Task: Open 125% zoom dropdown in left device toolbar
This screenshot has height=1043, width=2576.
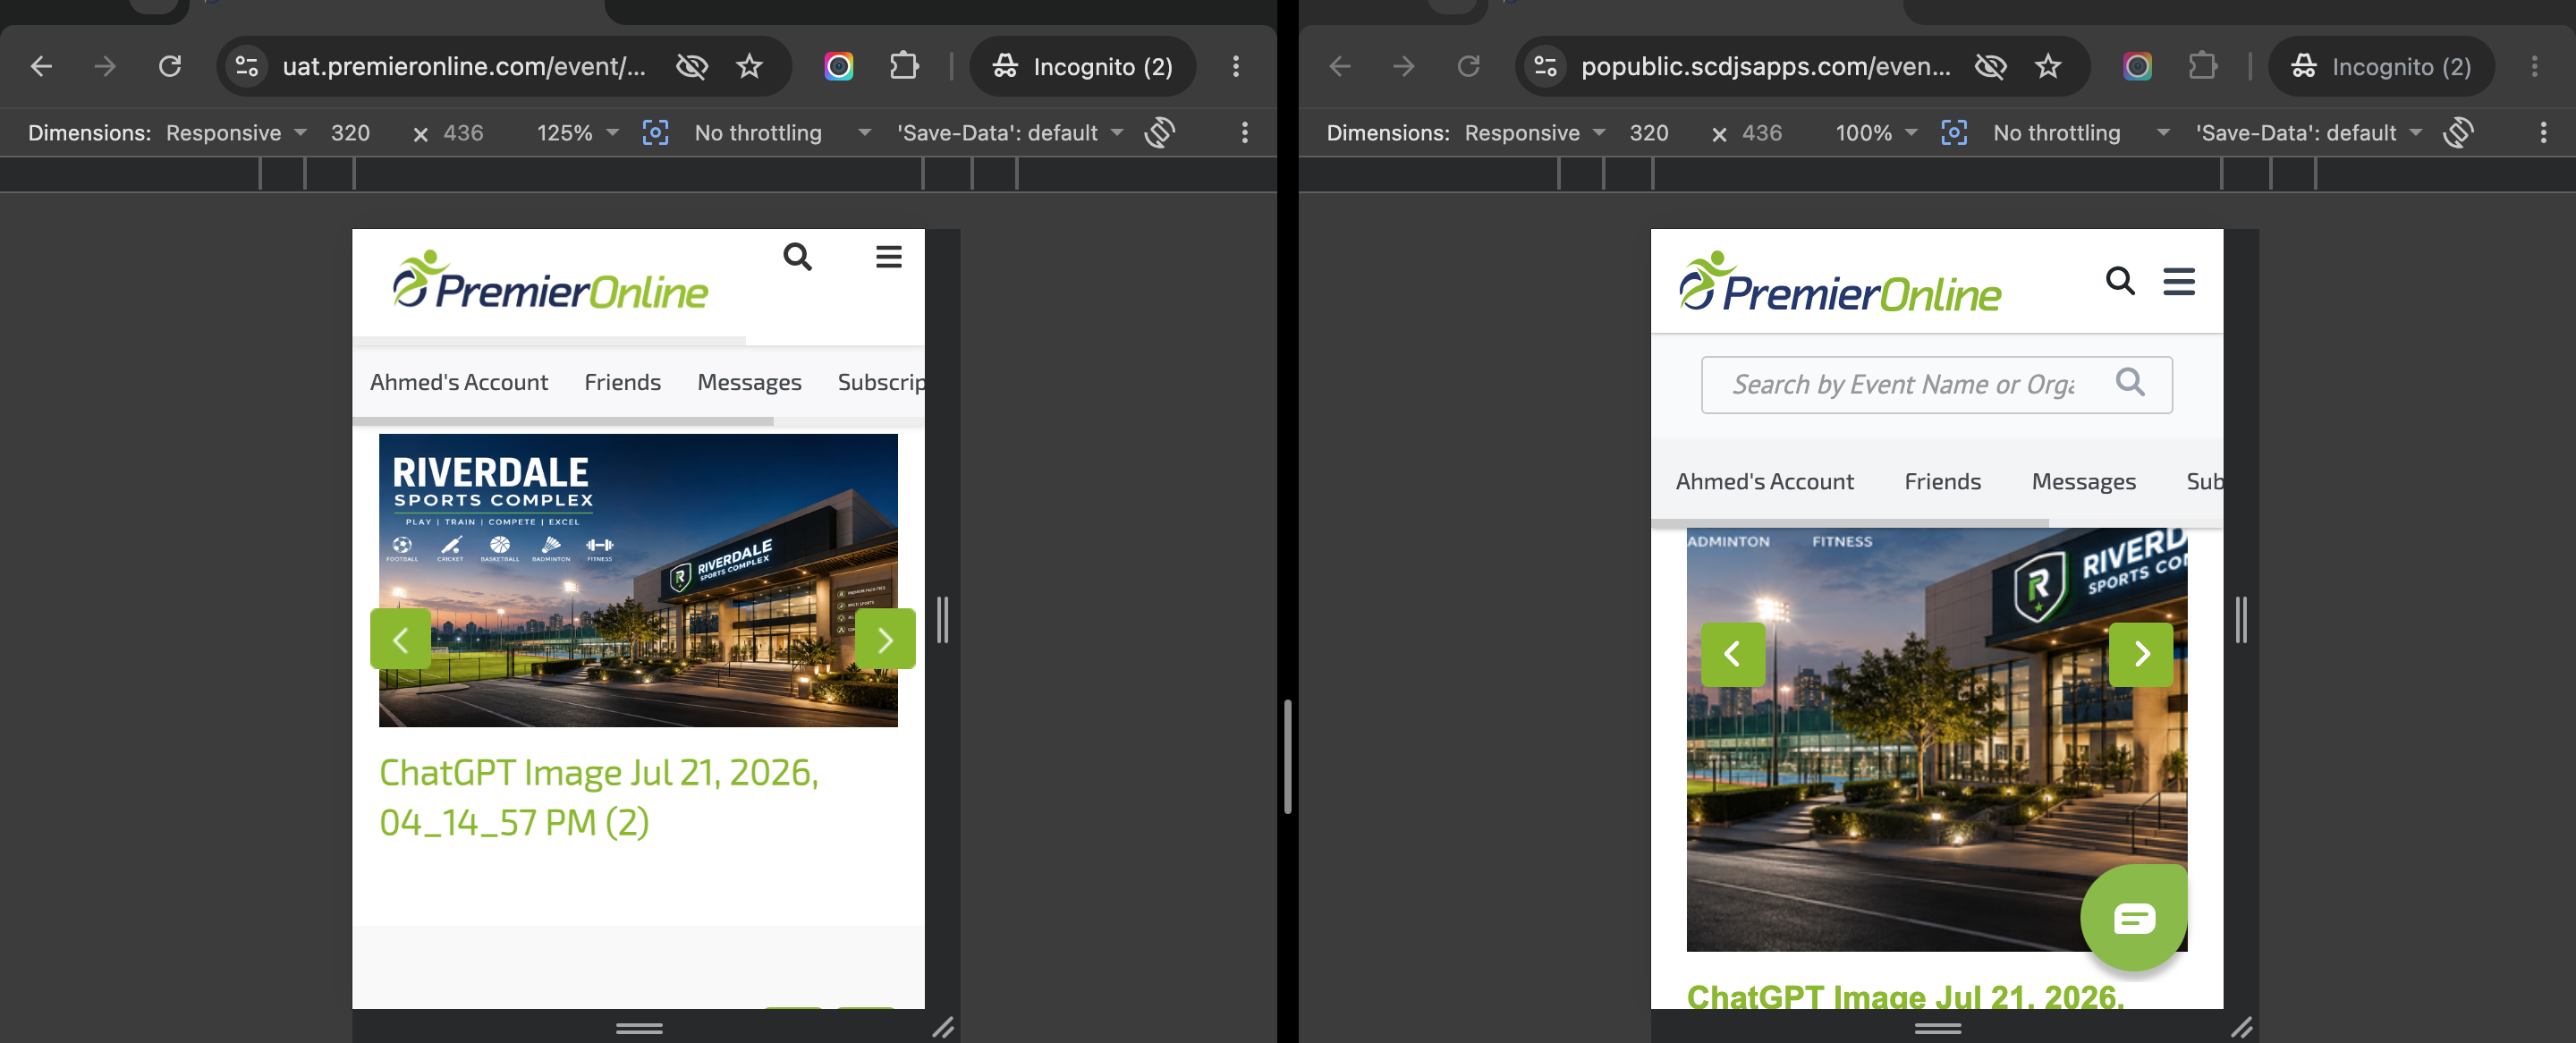Action: 578,133
